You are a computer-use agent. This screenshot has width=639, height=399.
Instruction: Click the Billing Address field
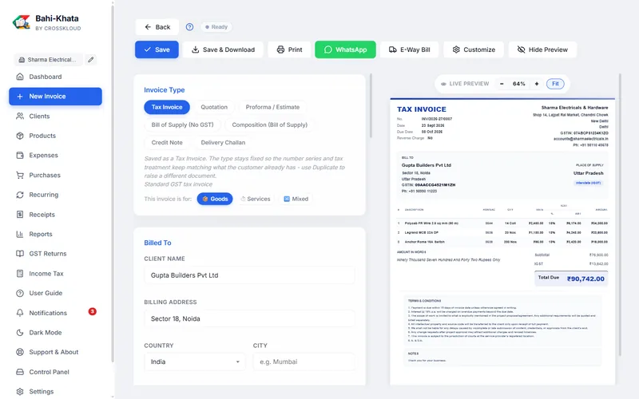pyautogui.click(x=249, y=318)
